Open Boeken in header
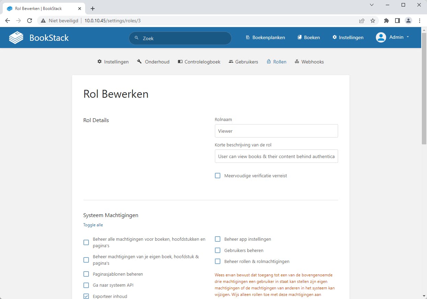This screenshot has width=427, height=299. (309, 37)
